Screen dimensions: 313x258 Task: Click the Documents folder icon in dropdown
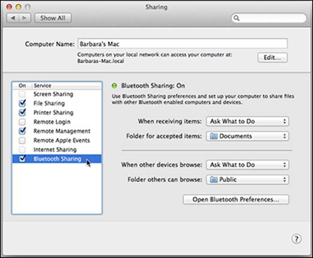213,136
